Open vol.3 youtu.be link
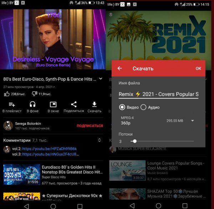The height and width of the screenshot is (209, 214). [51, 154]
